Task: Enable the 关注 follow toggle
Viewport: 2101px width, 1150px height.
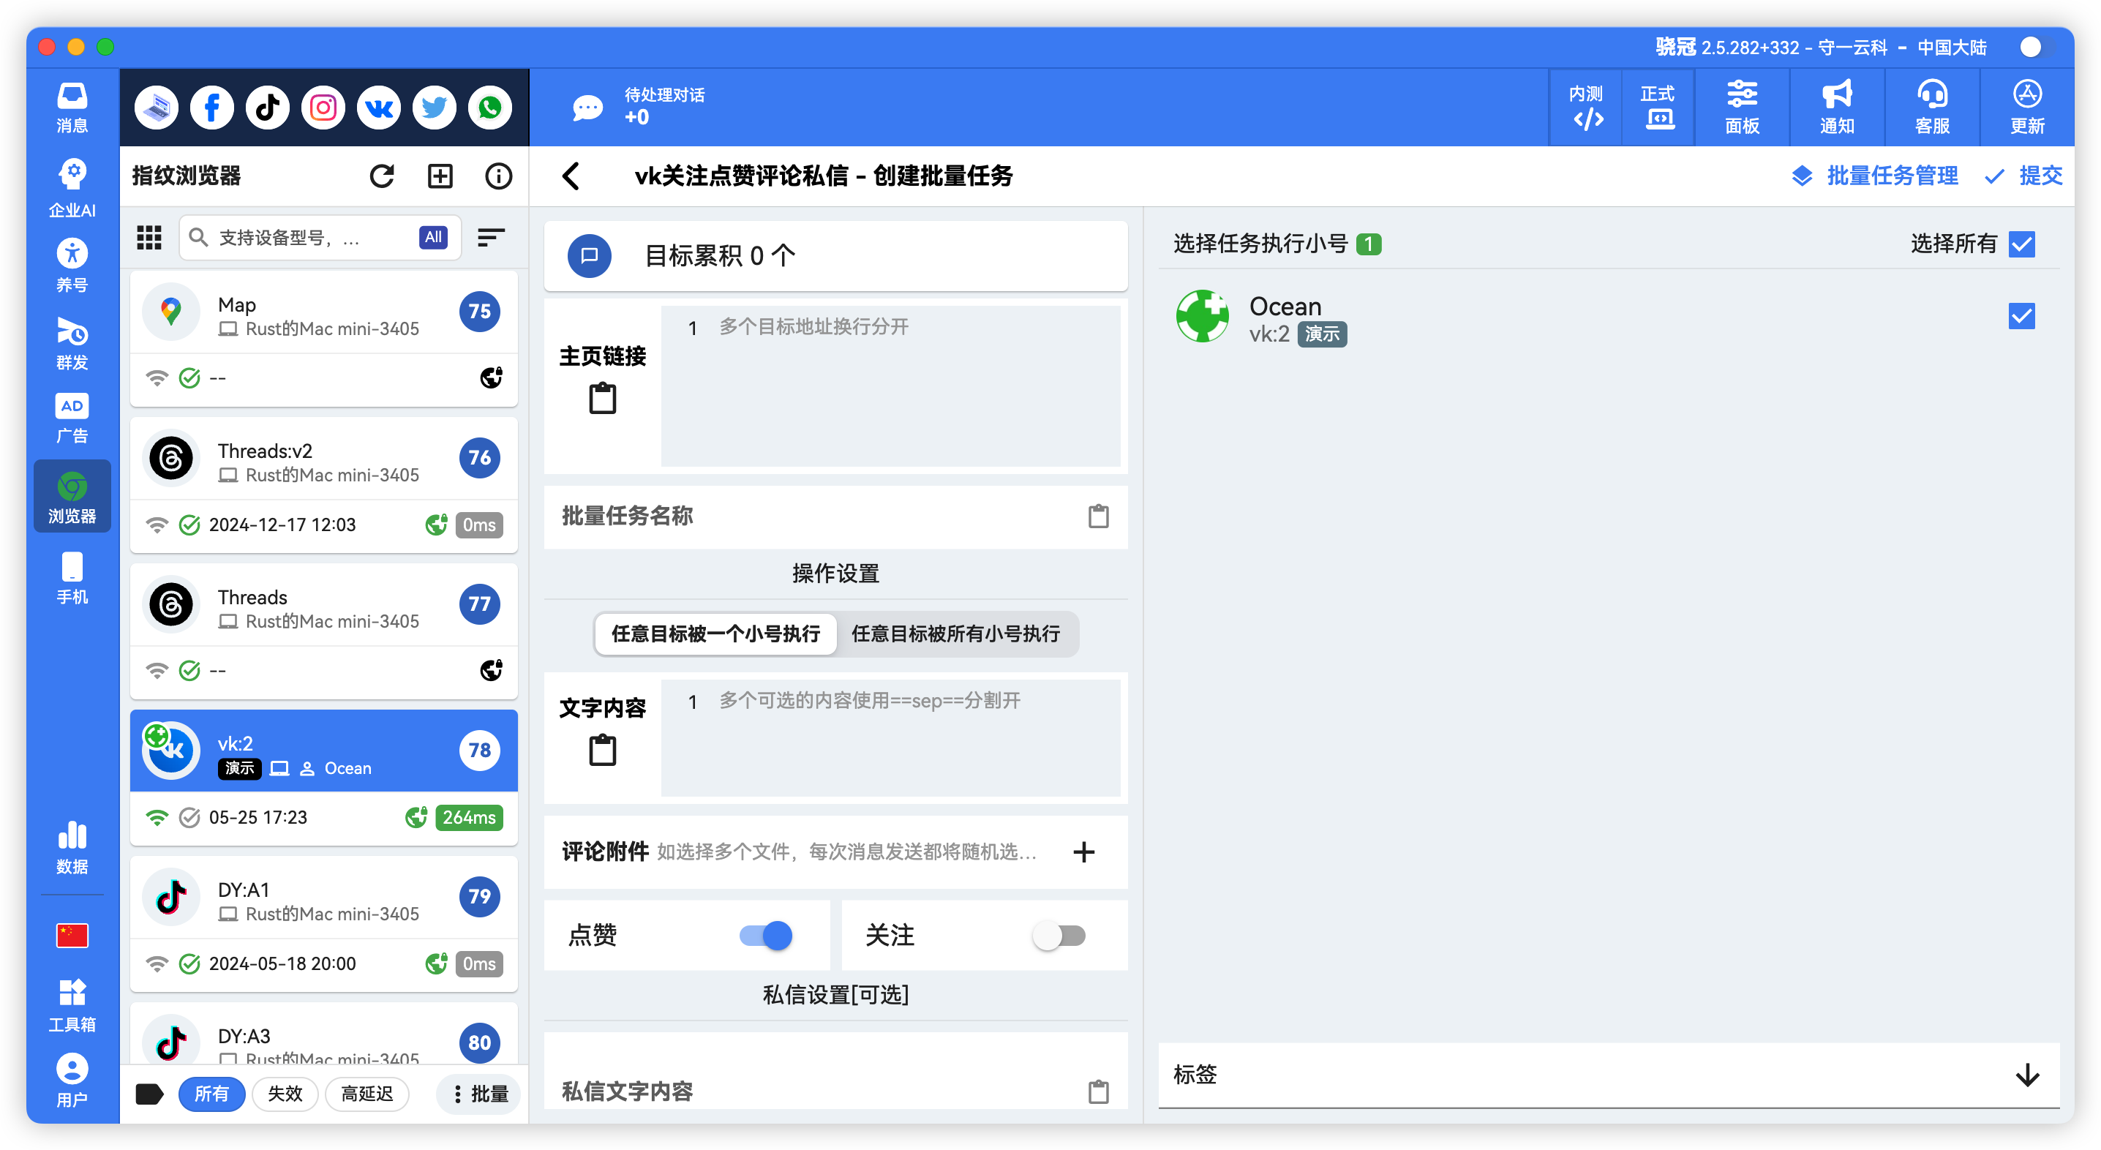Action: tap(1058, 936)
